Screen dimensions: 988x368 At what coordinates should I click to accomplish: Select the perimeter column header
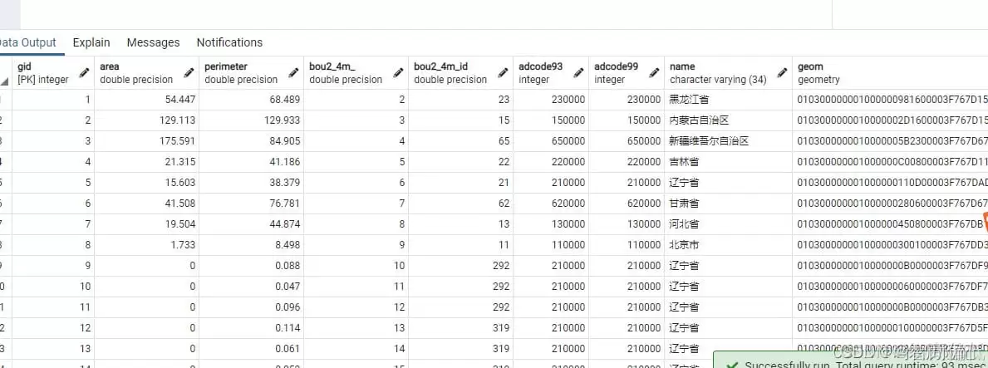(x=252, y=72)
